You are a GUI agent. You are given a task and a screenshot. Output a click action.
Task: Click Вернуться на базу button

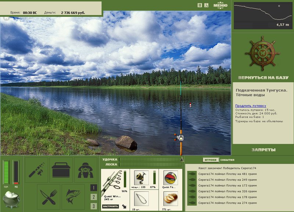coord(263,78)
